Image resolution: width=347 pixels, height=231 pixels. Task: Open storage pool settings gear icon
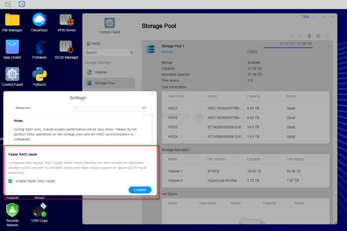318,36
